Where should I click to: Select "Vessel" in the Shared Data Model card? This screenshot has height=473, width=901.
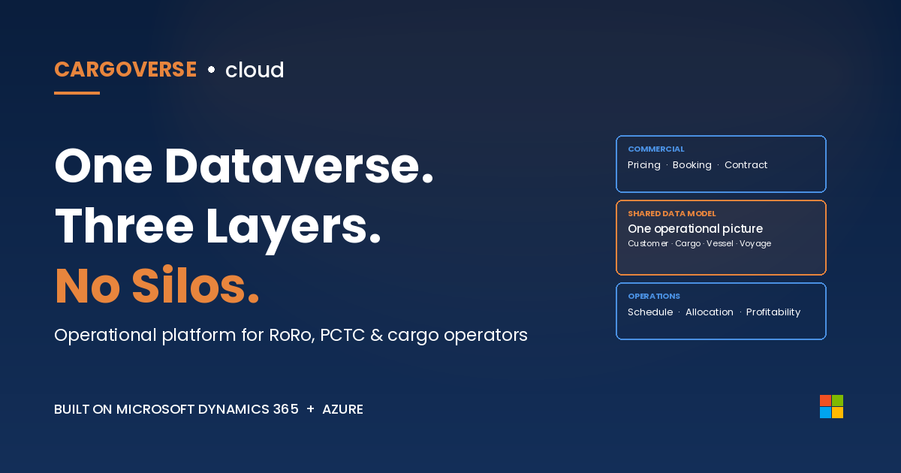click(x=720, y=244)
